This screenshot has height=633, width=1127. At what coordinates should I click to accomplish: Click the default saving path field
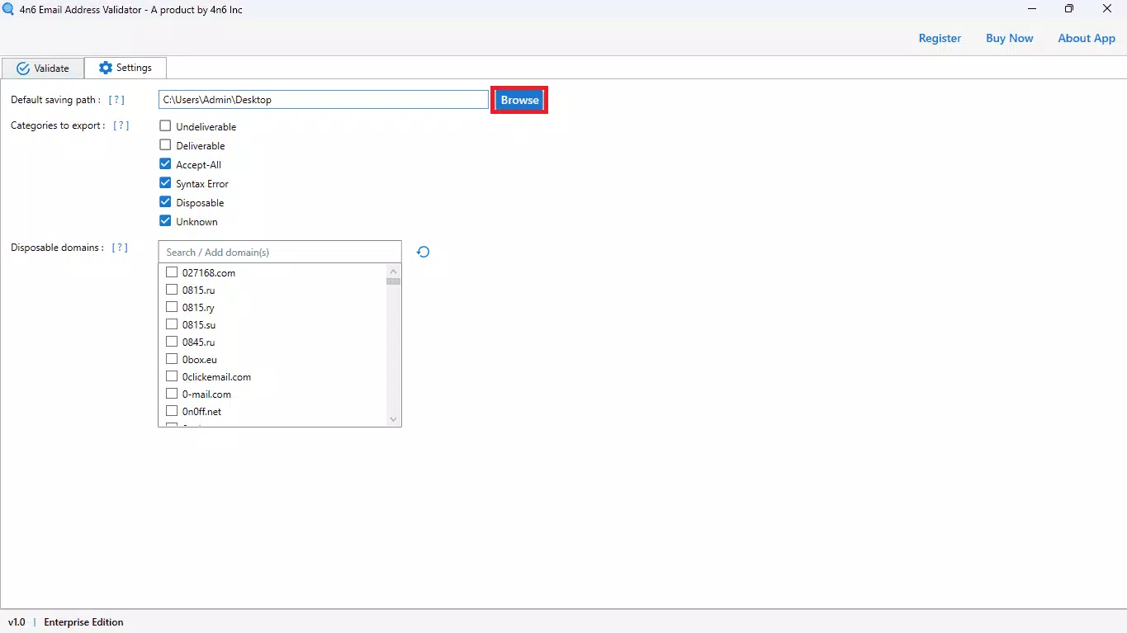click(324, 100)
